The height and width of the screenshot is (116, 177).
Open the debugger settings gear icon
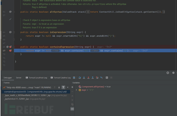click(168, 73)
